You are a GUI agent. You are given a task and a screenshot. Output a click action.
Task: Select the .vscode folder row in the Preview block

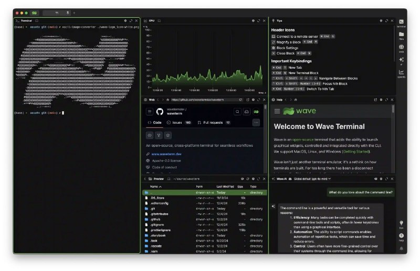pos(205,246)
